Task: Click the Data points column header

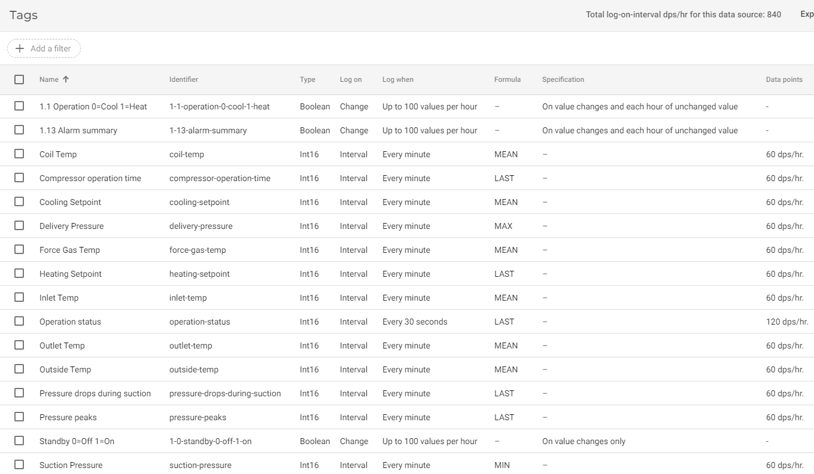Action: (784, 79)
